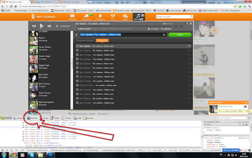Image resolution: width=252 pixels, height=158 pixels.
Task: Open the DevTools Console panel
Action: (x=88, y=118)
